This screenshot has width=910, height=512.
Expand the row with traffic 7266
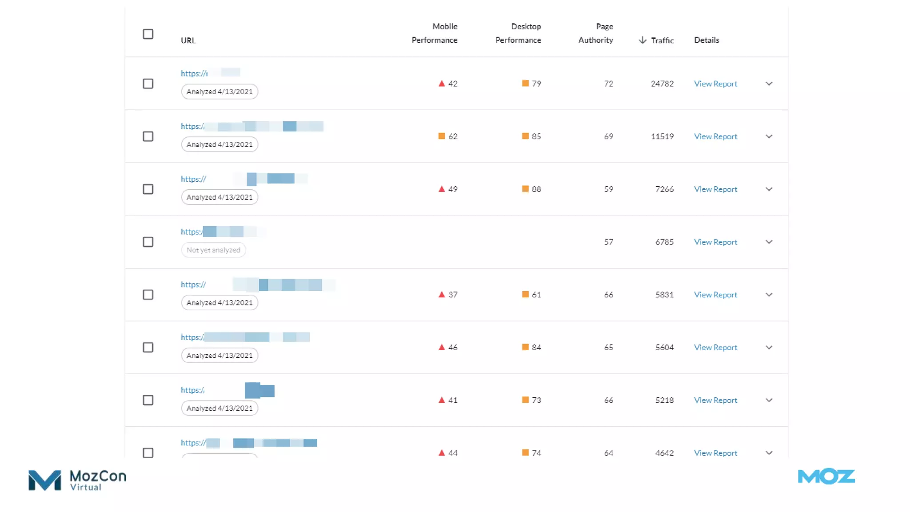coord(769,189)
